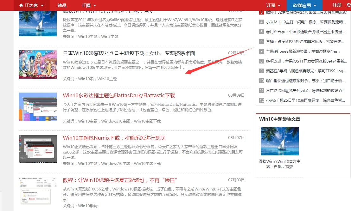
Task: Open the Win10主题包Numix下载 article title
Action: [114, 138]
